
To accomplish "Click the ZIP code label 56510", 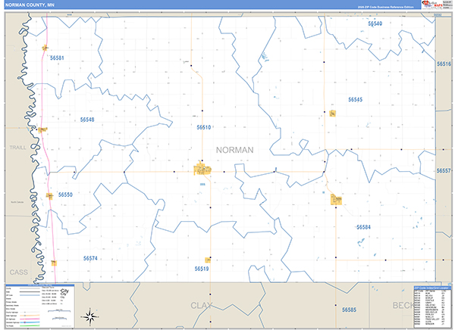I will [x=204, y=127].
